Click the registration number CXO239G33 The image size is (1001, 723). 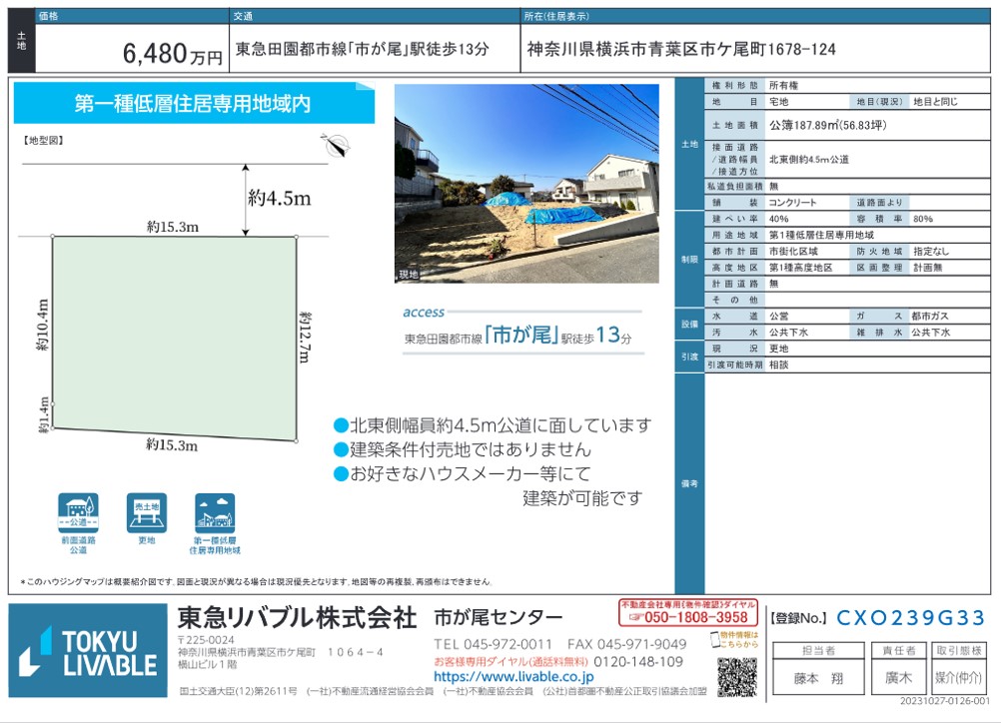coord(910,617)
